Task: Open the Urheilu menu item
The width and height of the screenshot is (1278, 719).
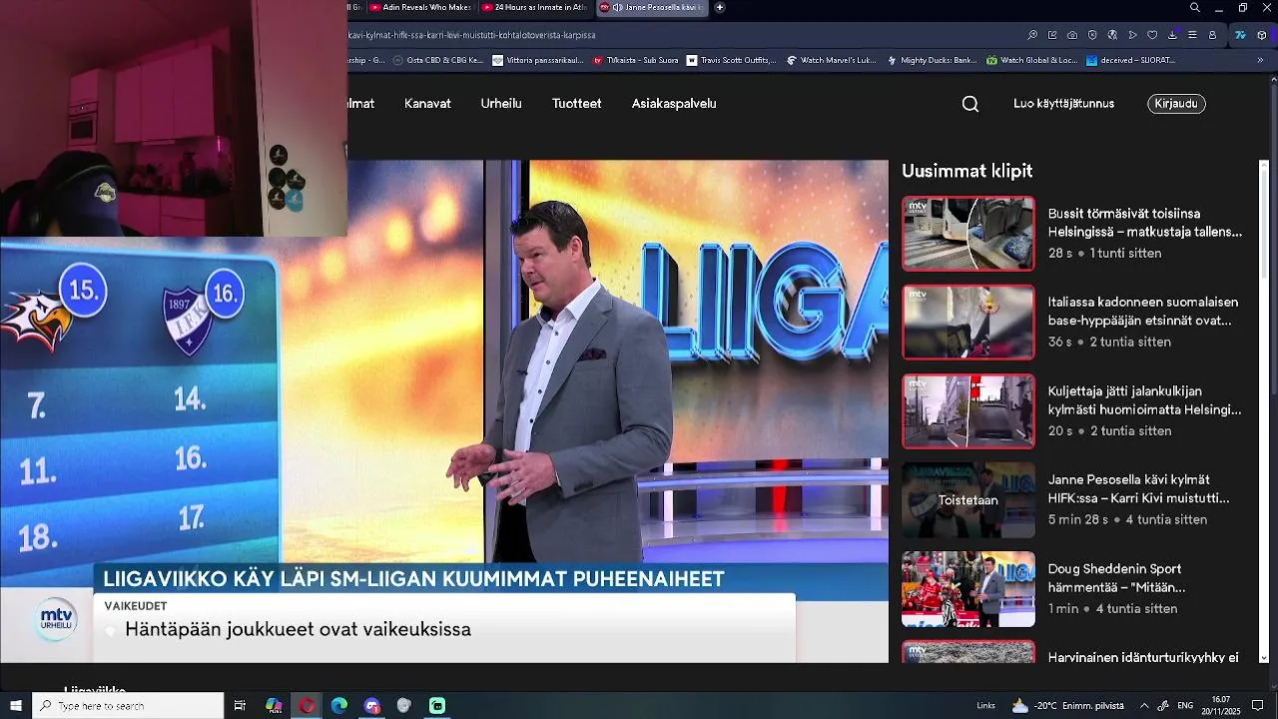Action: tap(501, 104)
